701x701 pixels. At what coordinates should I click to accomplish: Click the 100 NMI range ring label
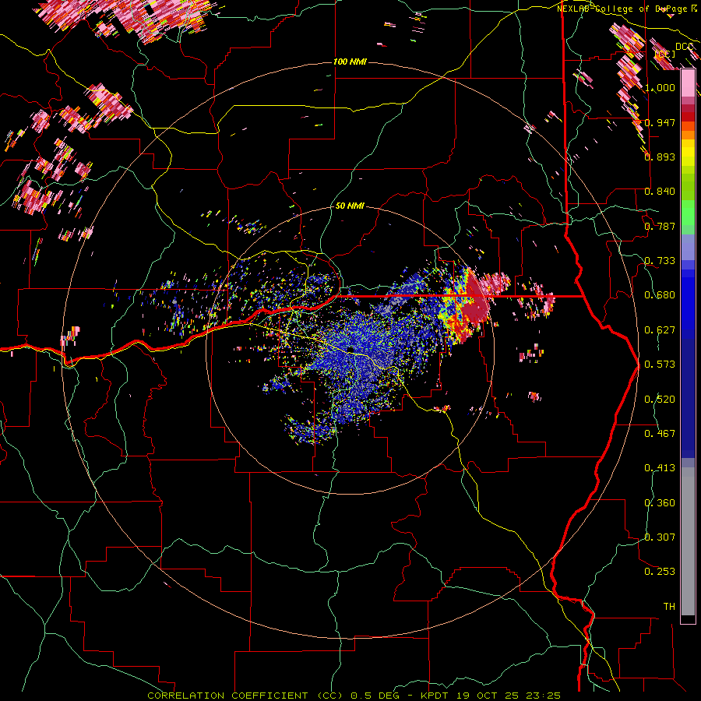coord(350,62)
